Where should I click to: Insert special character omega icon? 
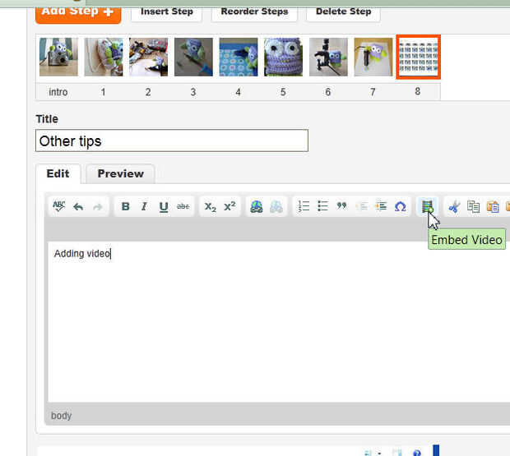coord(400,206)
